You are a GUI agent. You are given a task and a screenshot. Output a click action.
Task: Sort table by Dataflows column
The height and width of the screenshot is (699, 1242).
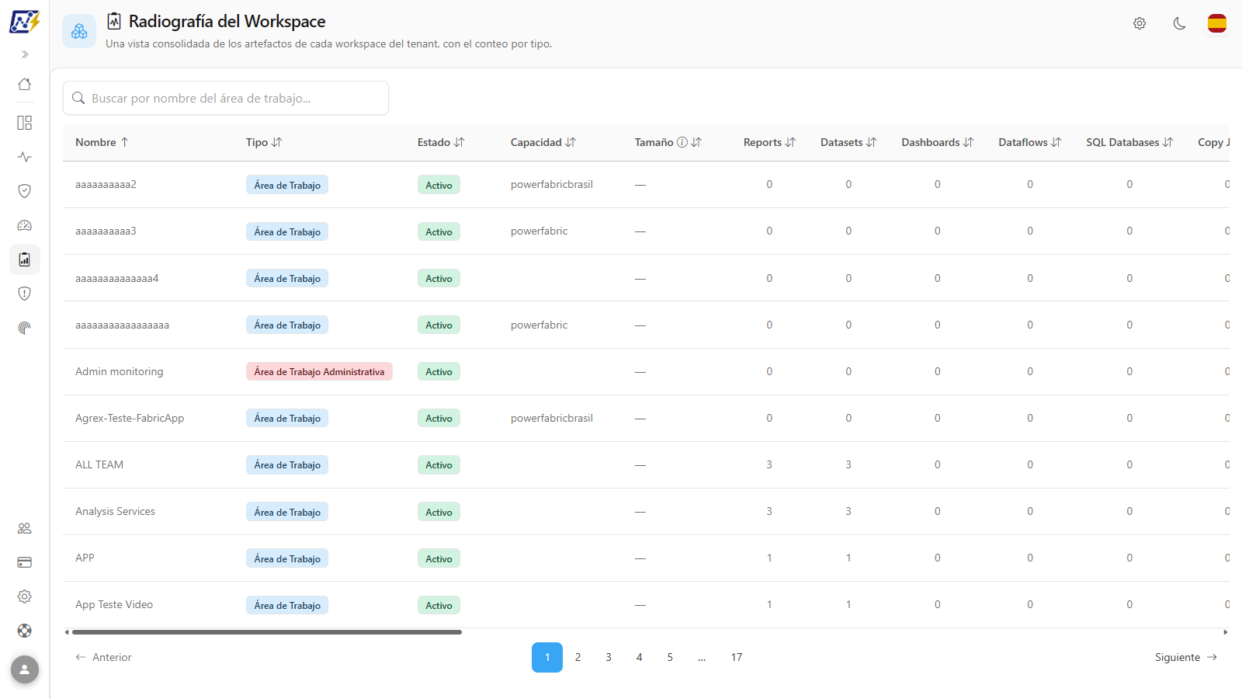(x=1030, y=142)
